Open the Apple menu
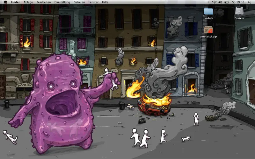The width and height of the screenshot is (255, 159). coord(5,2)
